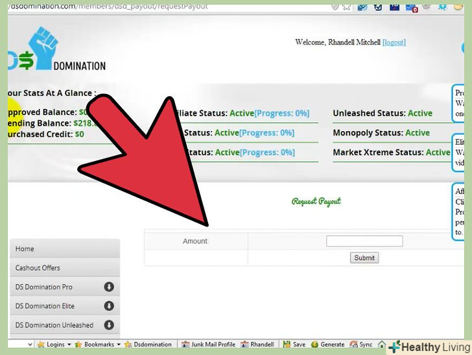Click the Dsdomination toolbar shortcut
472x355 pixels.
pos(148,344)
